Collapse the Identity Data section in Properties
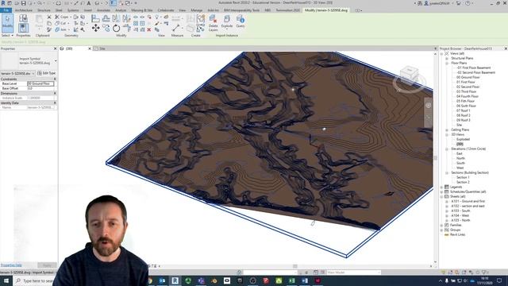The image size is (508, 286). pos(55,102)
